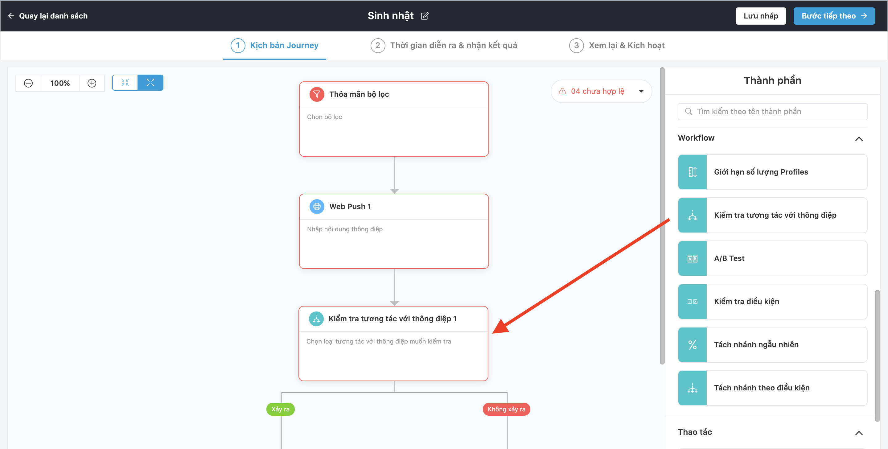Viewport: 888px width, 449px height.
Task: Click the zoom out minus icon
Action: coord(28,83)
